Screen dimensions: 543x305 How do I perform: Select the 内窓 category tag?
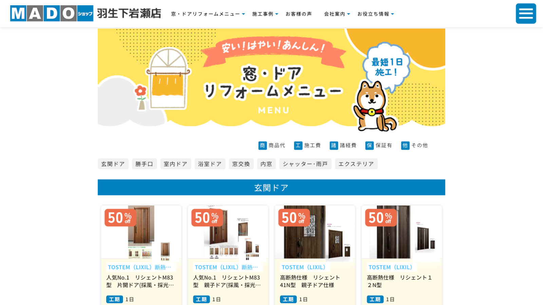click(266, 164)
